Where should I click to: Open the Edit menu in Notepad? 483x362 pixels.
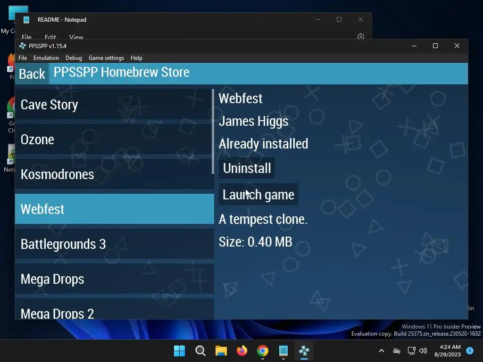point(50,37)
